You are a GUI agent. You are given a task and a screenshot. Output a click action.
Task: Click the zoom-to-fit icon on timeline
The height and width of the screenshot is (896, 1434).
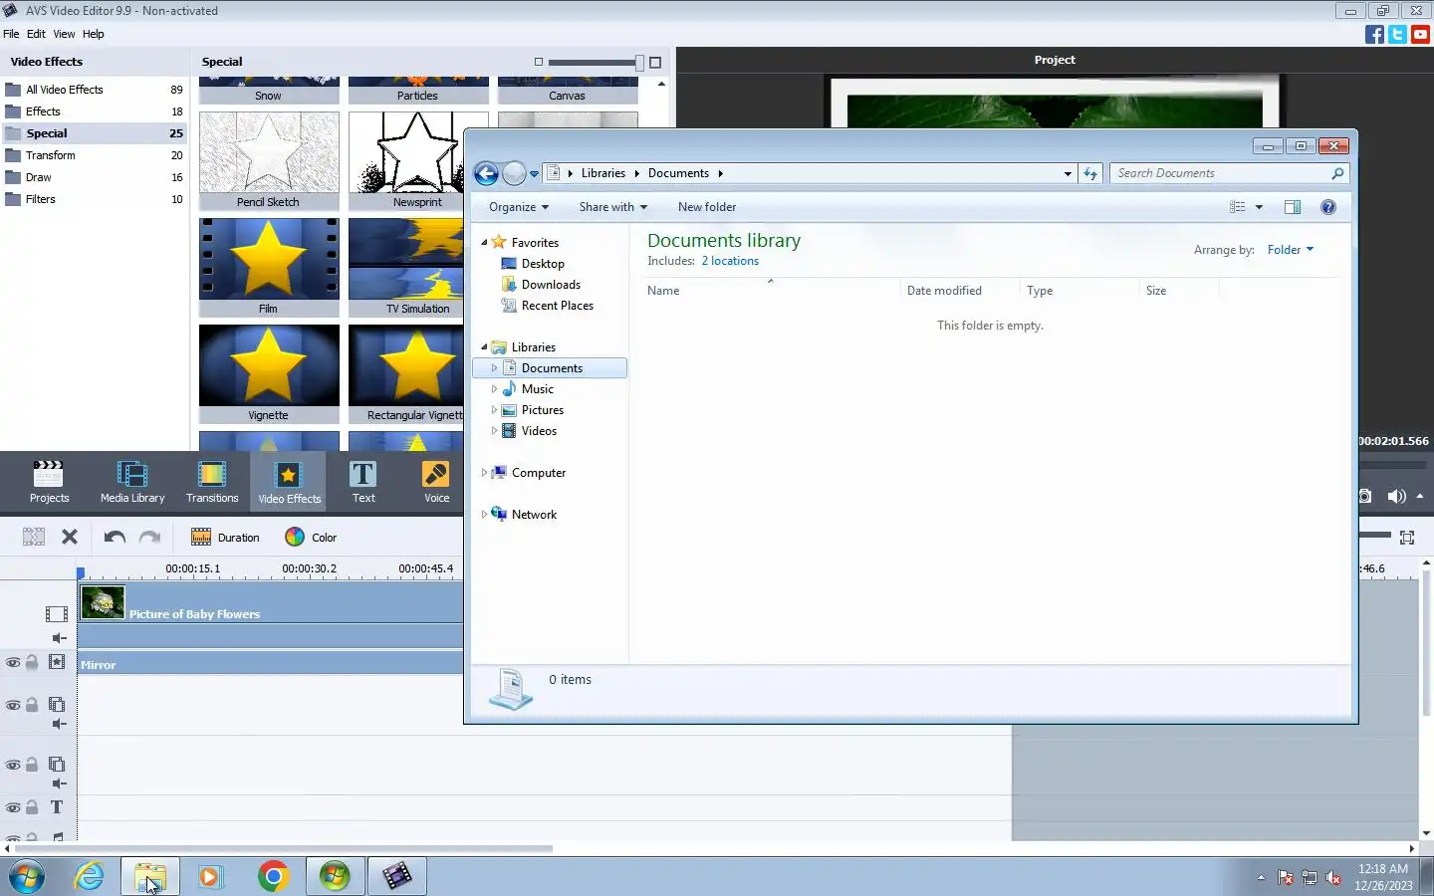tap(1407, 538)
